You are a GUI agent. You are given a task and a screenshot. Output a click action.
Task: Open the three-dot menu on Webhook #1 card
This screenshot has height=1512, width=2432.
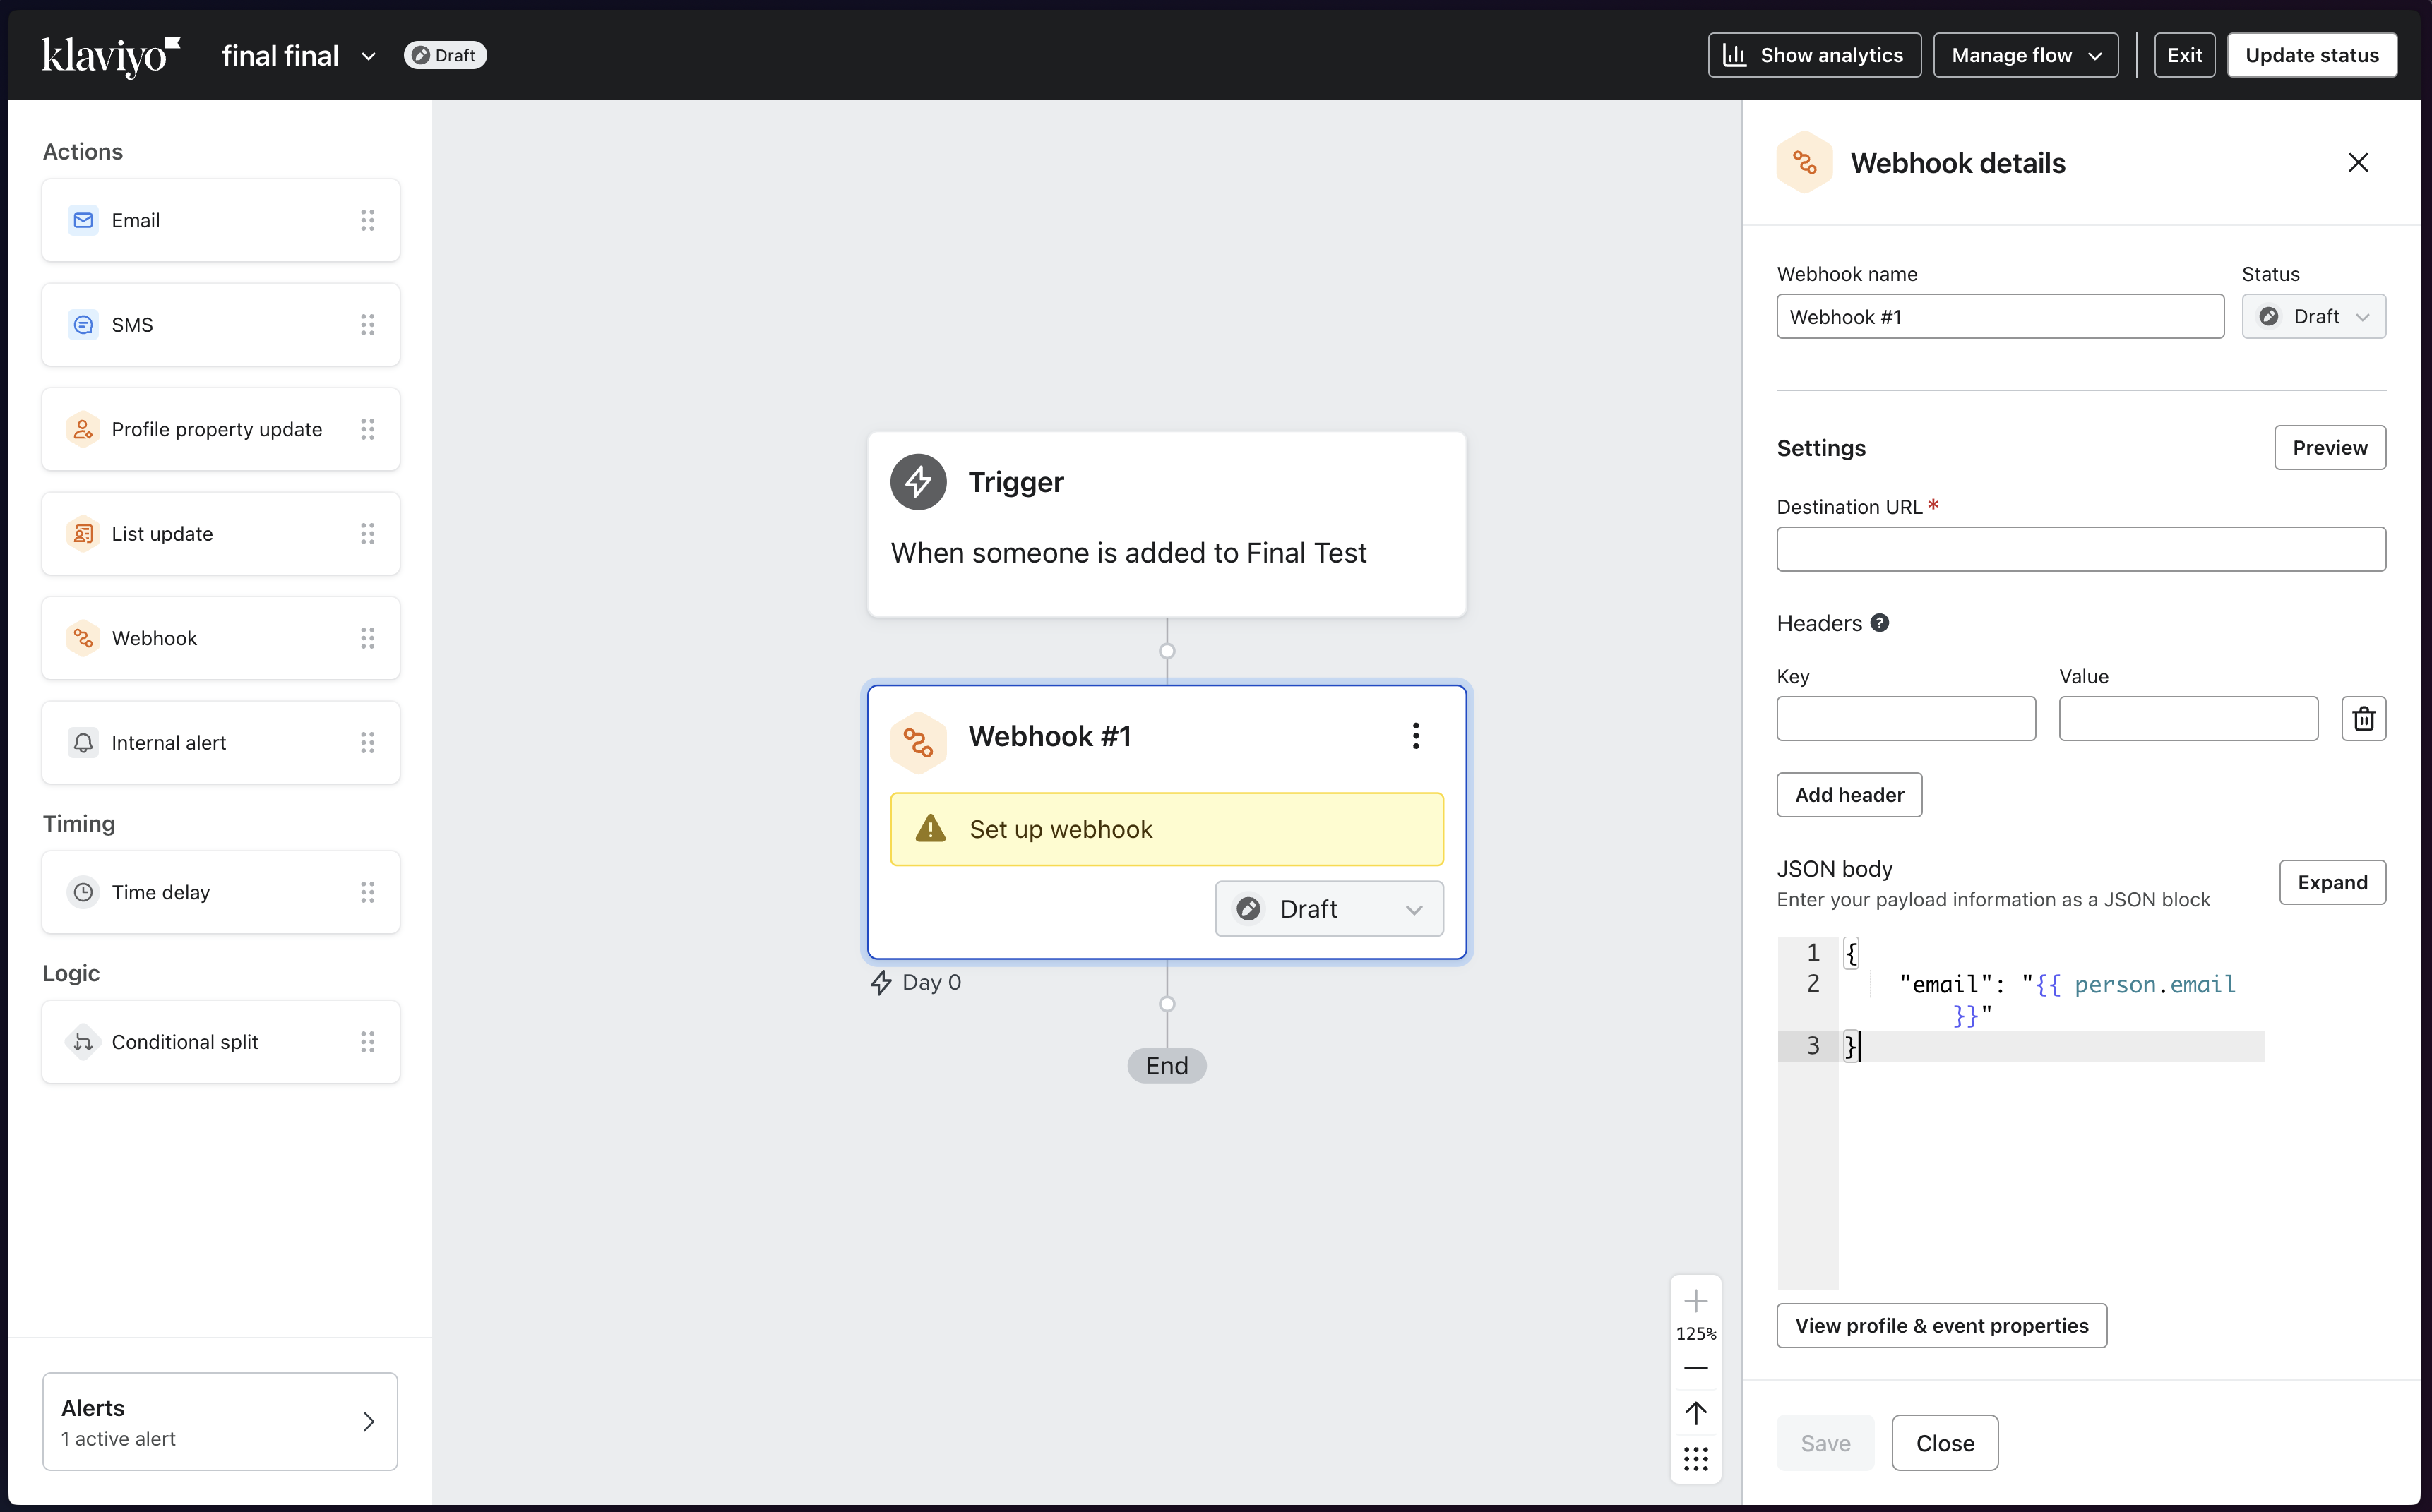pos(1417,736)
